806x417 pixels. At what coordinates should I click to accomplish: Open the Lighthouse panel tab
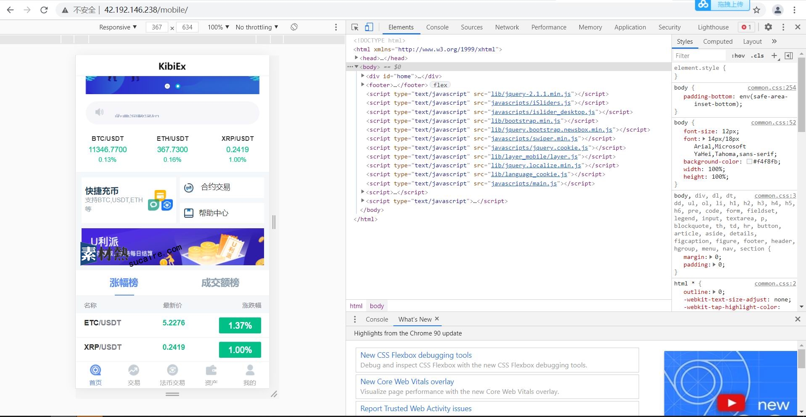pyautogui.click(x=713, y=27)
